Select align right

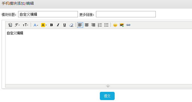coord(93,25)
